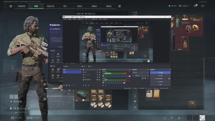The height and width of the screenshot is (121, 215).
Task: Open virtual camera settings gear icon
Action: click(x=169, y=79)
